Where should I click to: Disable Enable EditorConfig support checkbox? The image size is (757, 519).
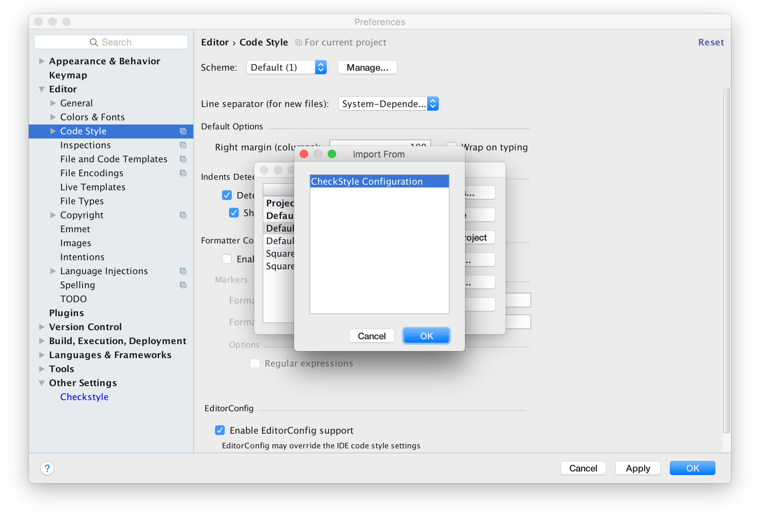pyautogui.click(x=220, y=430)
